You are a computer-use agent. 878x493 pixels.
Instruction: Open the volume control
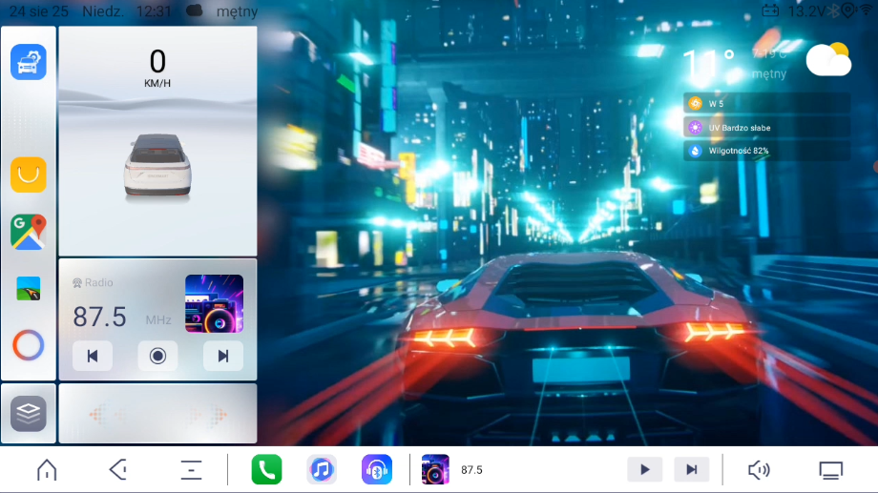[760, 470]
